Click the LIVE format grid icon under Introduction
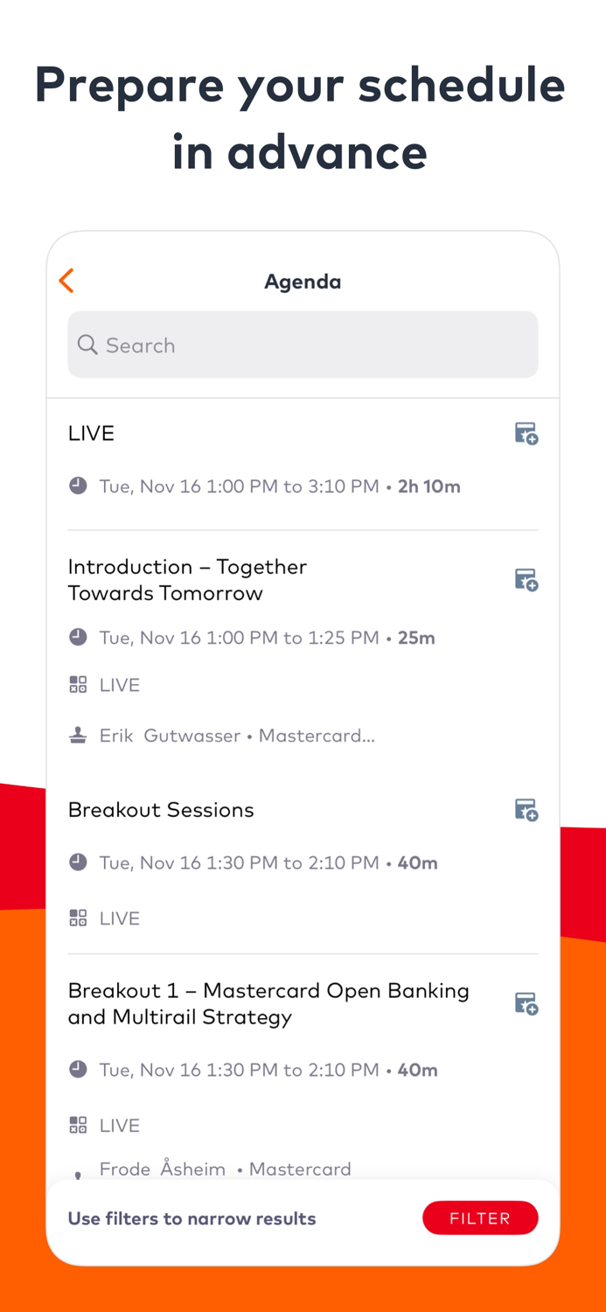This screenshot has width=606, height=1312. 78,684
